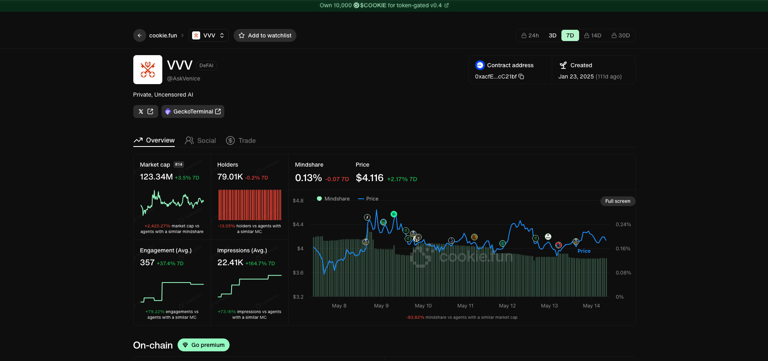The width and height of the screenshot is (768, 361).
Task: Click the large VVV keys logo
Action: click(x=148, y=70)
